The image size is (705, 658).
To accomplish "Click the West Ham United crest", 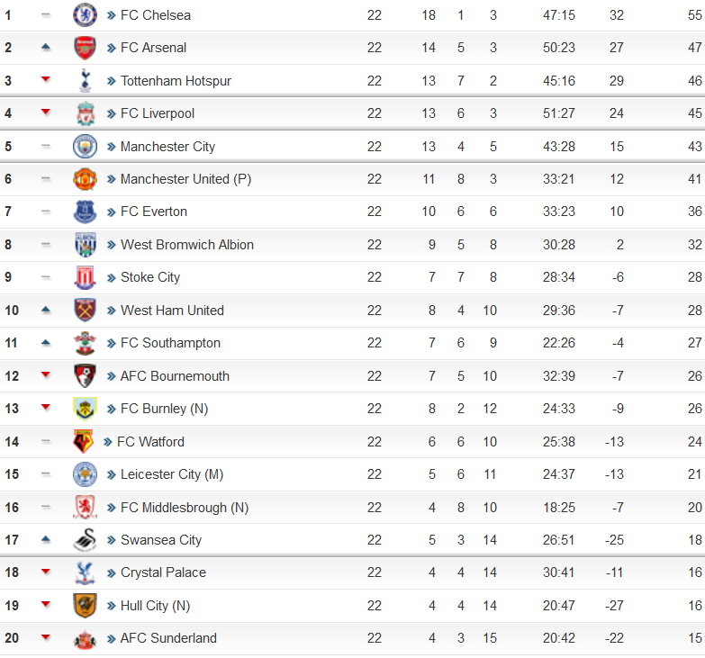I will tap(85, 311).
